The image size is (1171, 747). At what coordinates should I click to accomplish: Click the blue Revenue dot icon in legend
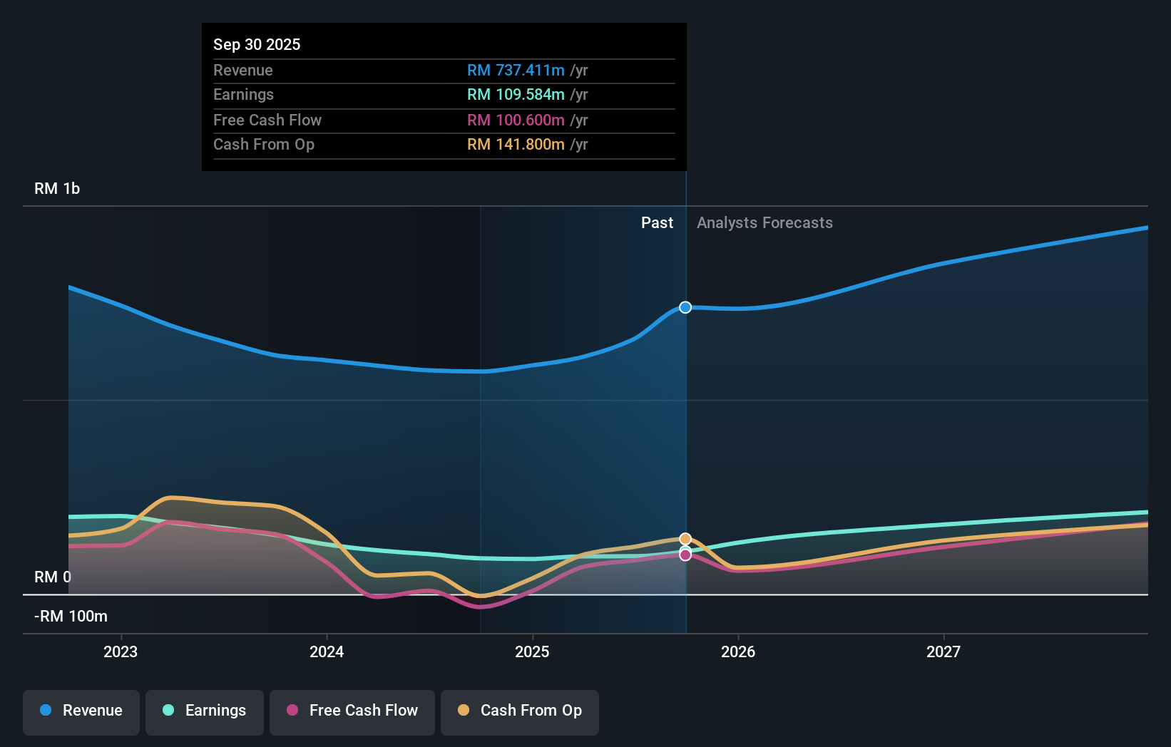[x=46, y=711]
